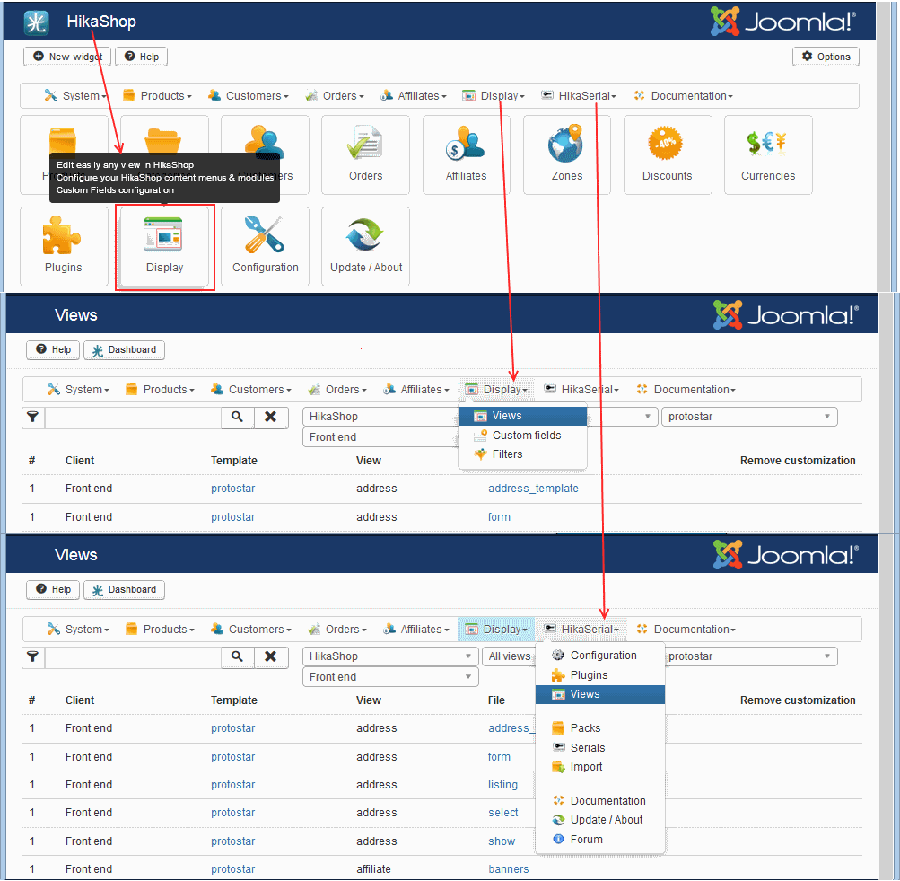Viewport: 900px width, 881px height.
Task: Open the Plugins puzzle tile
Action: point(64,246)
